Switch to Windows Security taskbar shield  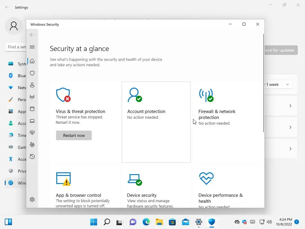(x=212, y=222)
